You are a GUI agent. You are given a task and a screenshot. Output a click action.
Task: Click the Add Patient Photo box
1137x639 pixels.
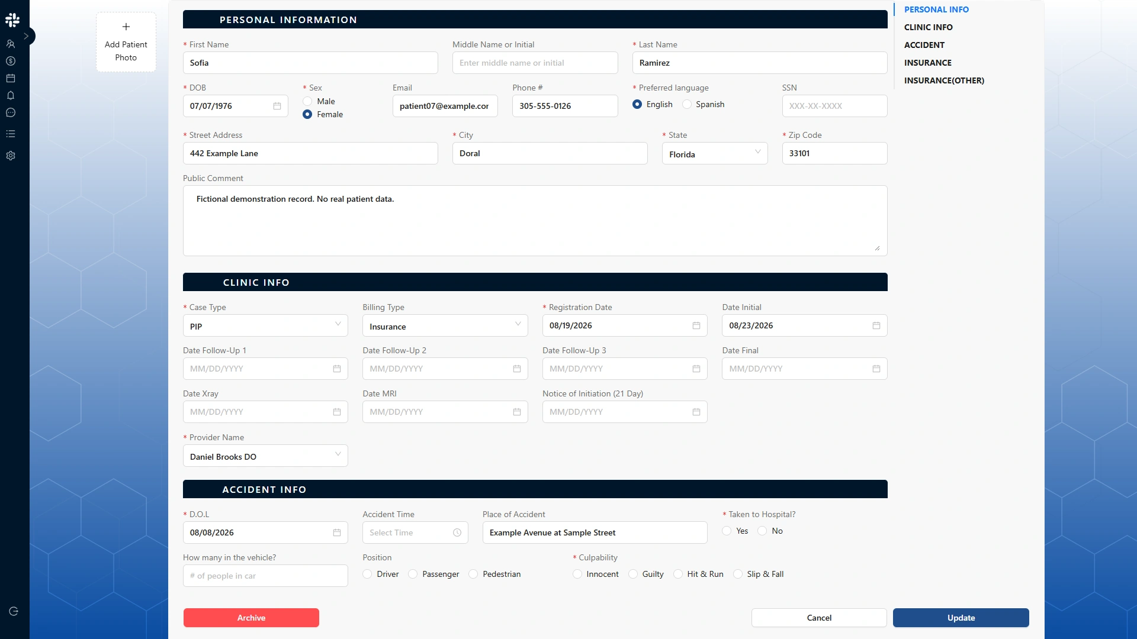point(126,42)
